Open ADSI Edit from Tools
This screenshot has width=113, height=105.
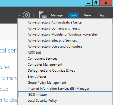click(65, 52)
